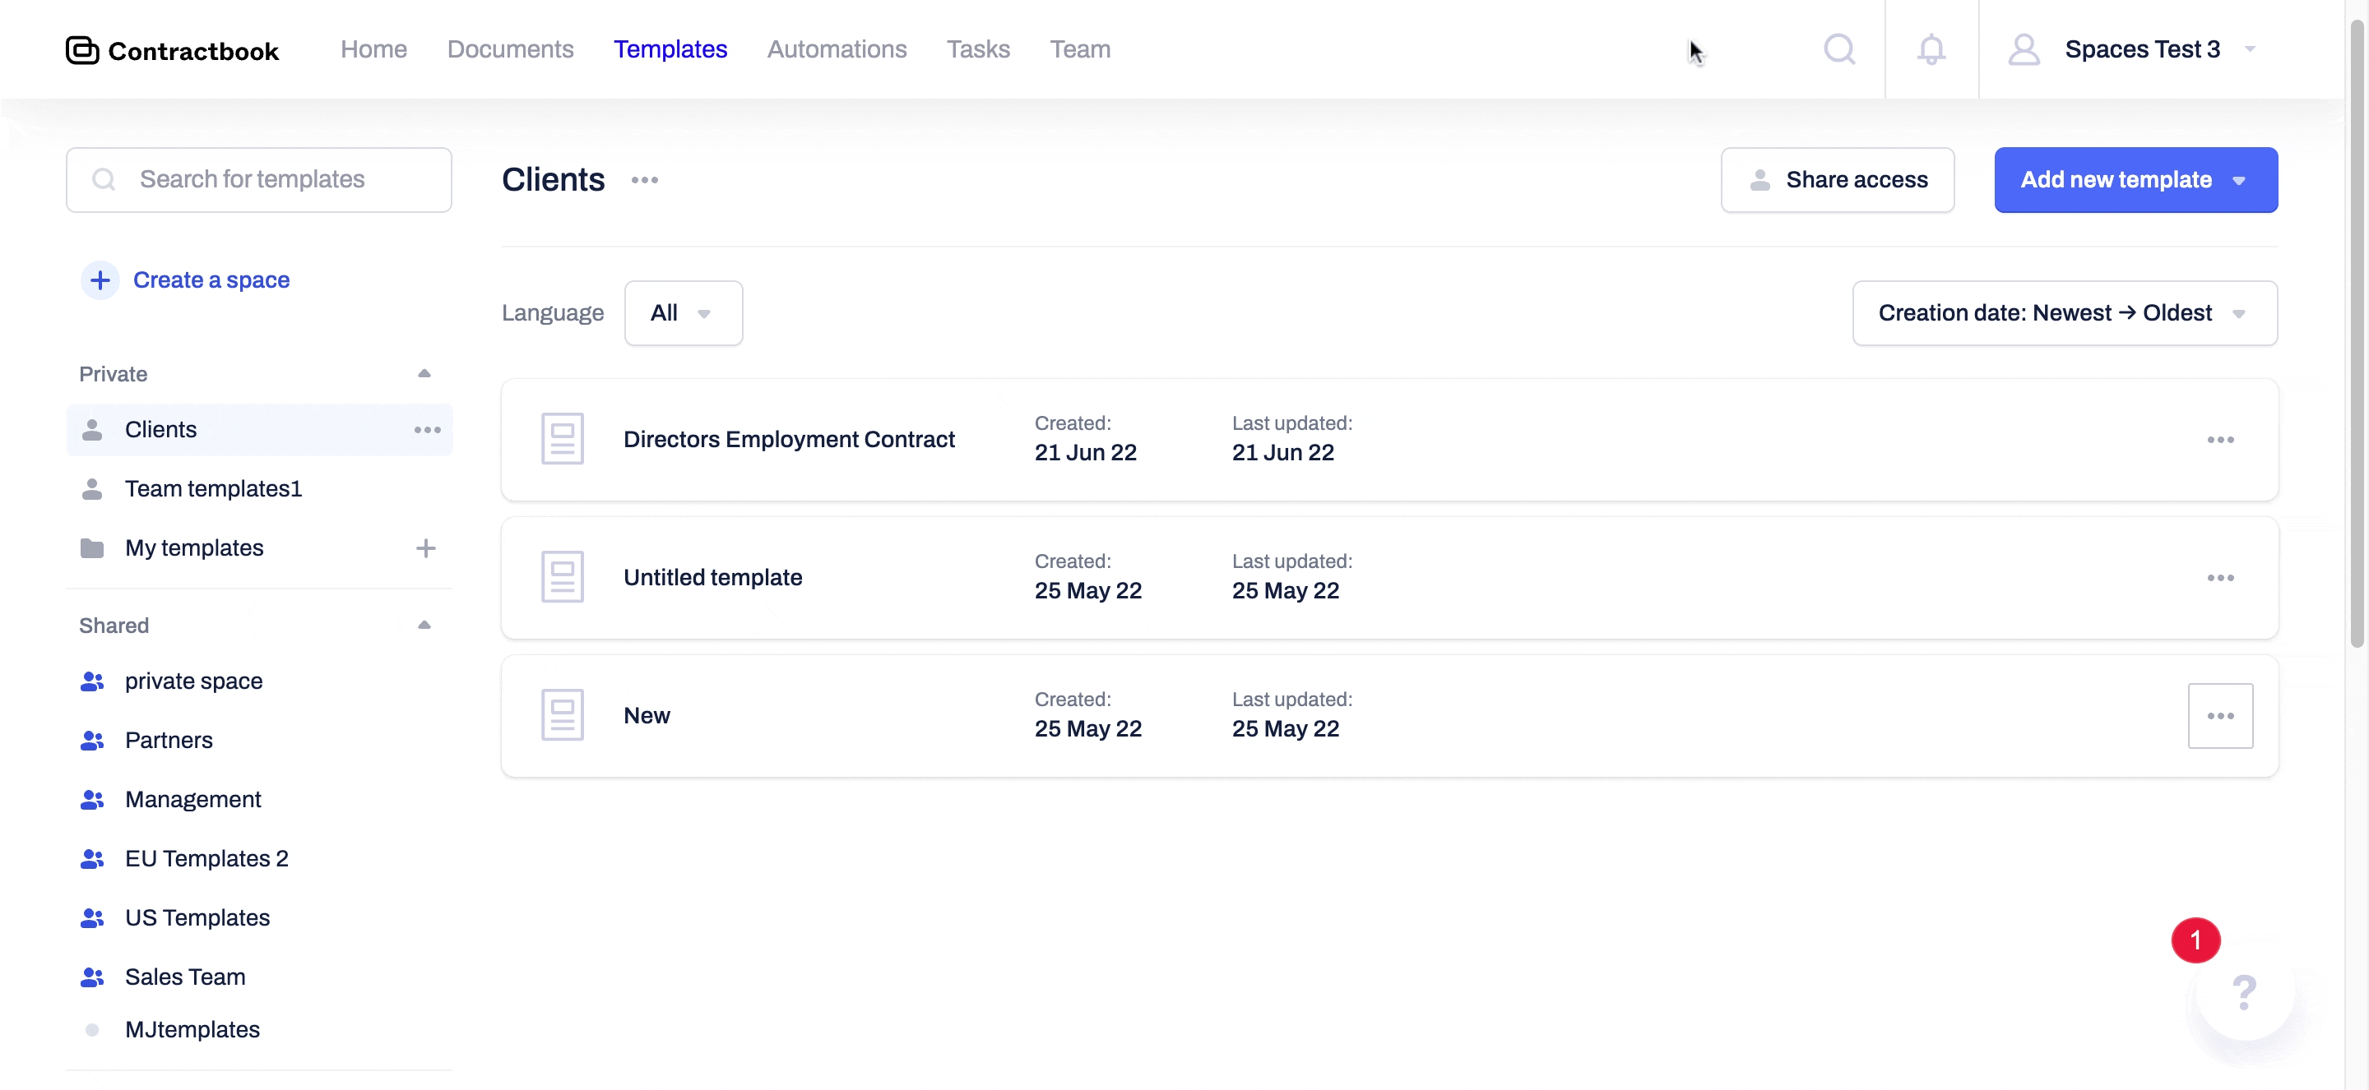Screen dimensions: 2369x1090
Task: Open the Creation date sort dropdown
Action: point(2065,313)
